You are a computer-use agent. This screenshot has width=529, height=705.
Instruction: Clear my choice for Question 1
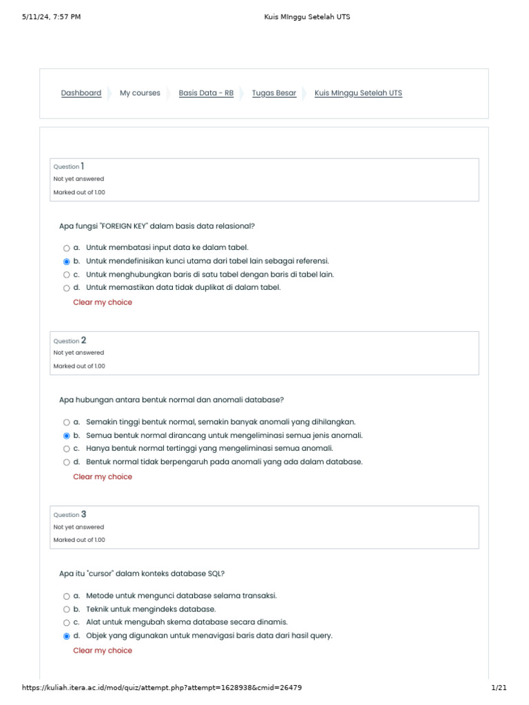103,302
